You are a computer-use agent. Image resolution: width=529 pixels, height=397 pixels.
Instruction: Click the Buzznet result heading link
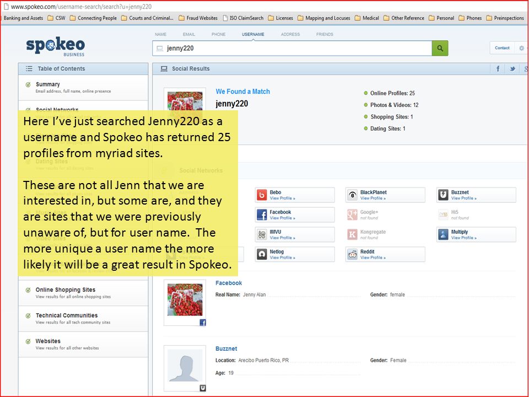point(226,348)
